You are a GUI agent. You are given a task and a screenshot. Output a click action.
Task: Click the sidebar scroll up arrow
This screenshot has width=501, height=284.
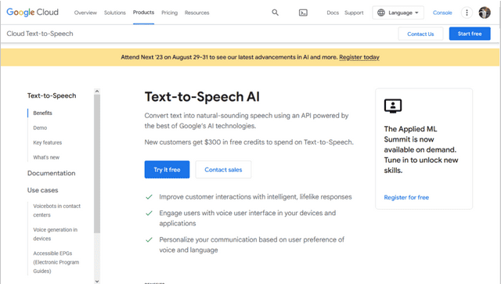[x=97, y=92]
